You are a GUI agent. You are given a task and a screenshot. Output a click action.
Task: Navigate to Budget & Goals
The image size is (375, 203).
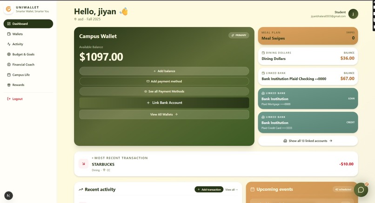point(28,54)
